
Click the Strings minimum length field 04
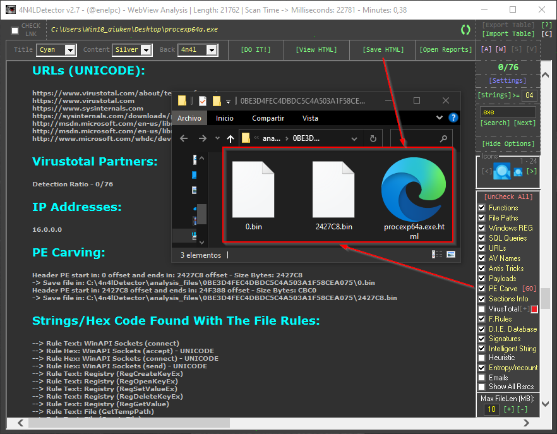[x=529, y=95]
